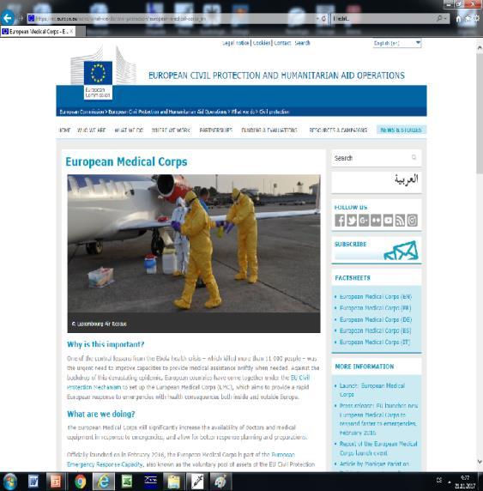Open European Medical Corps (IT) factsheet
The image size is (483, 491).
click(374, 342)
